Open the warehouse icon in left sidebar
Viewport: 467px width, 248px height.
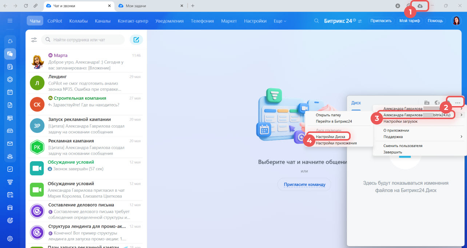[x=10, y=208]
